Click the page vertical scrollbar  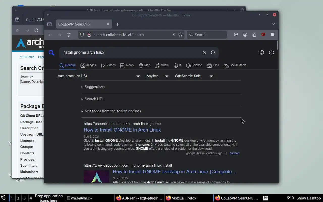pos(278,45)
